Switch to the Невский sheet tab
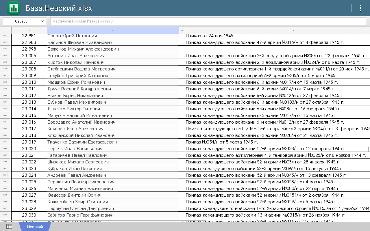This screenshot has height=231, width=370. [x=35, y=227]
